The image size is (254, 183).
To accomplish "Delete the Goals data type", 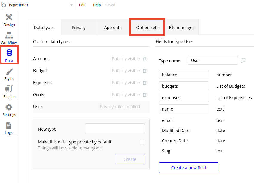I will [x=145, y=95].
